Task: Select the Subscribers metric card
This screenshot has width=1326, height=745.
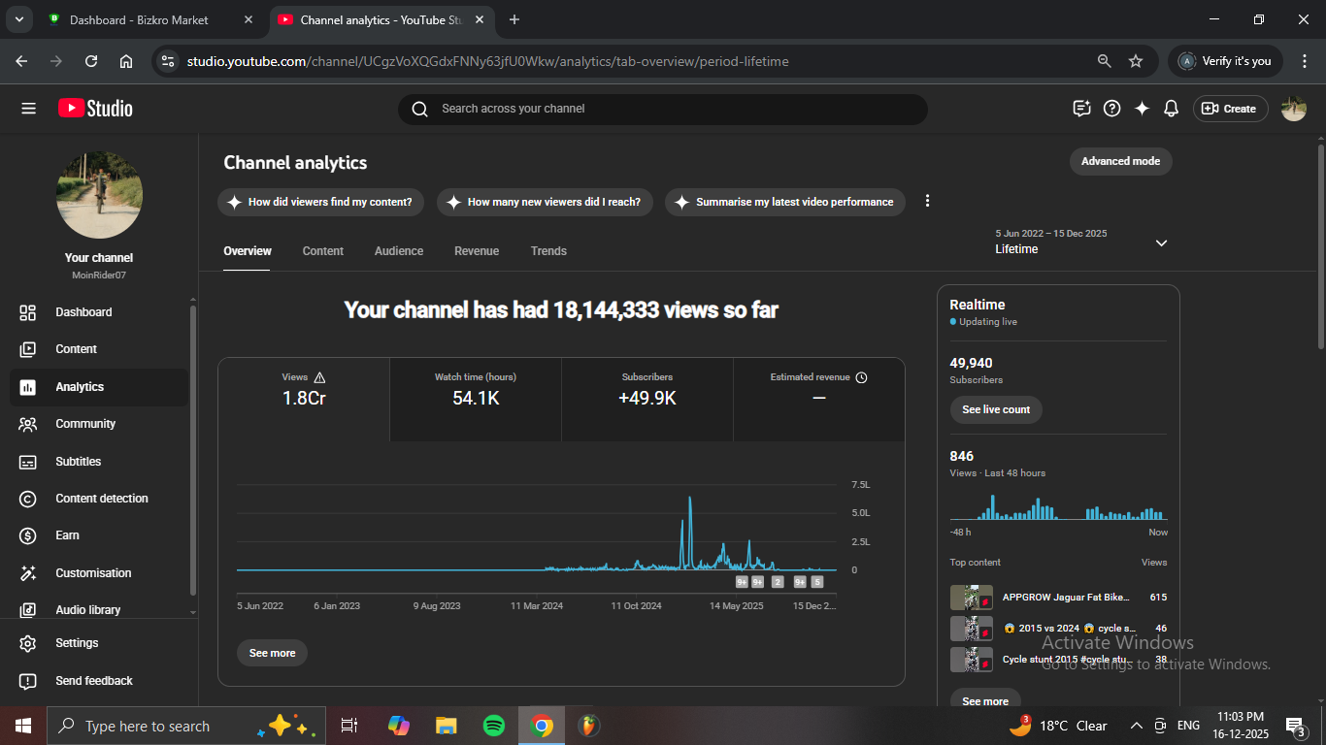Action: coord(646,399)
